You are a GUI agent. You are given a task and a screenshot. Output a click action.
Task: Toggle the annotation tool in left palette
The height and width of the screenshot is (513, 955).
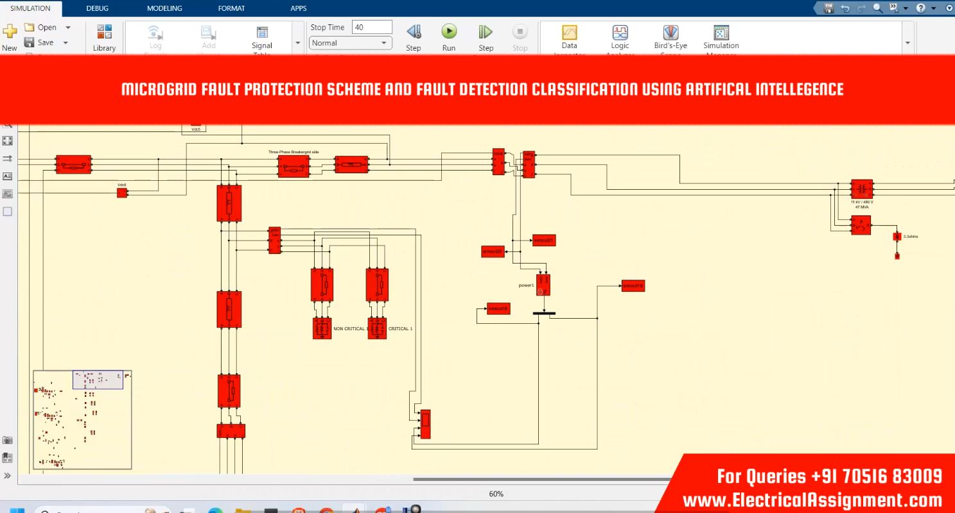click(8, 176)
